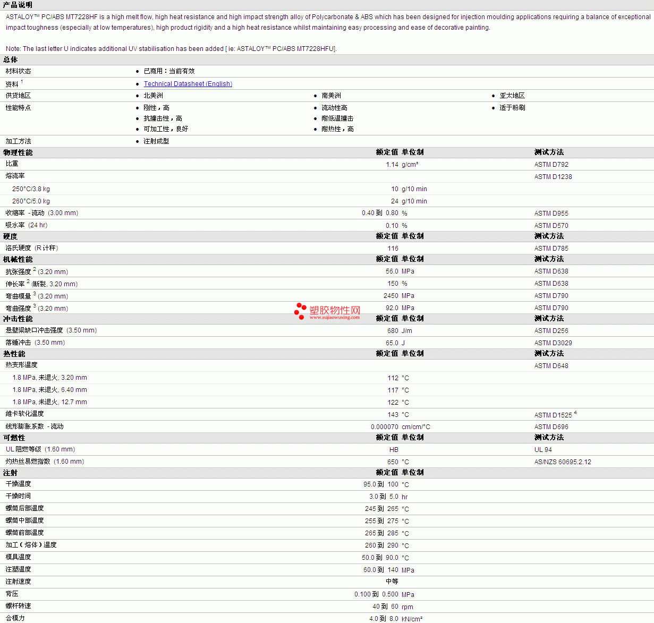The width and height of the screenshot is (654, 623).
Task: Click ASTM D785 test method
Action: 551,249
